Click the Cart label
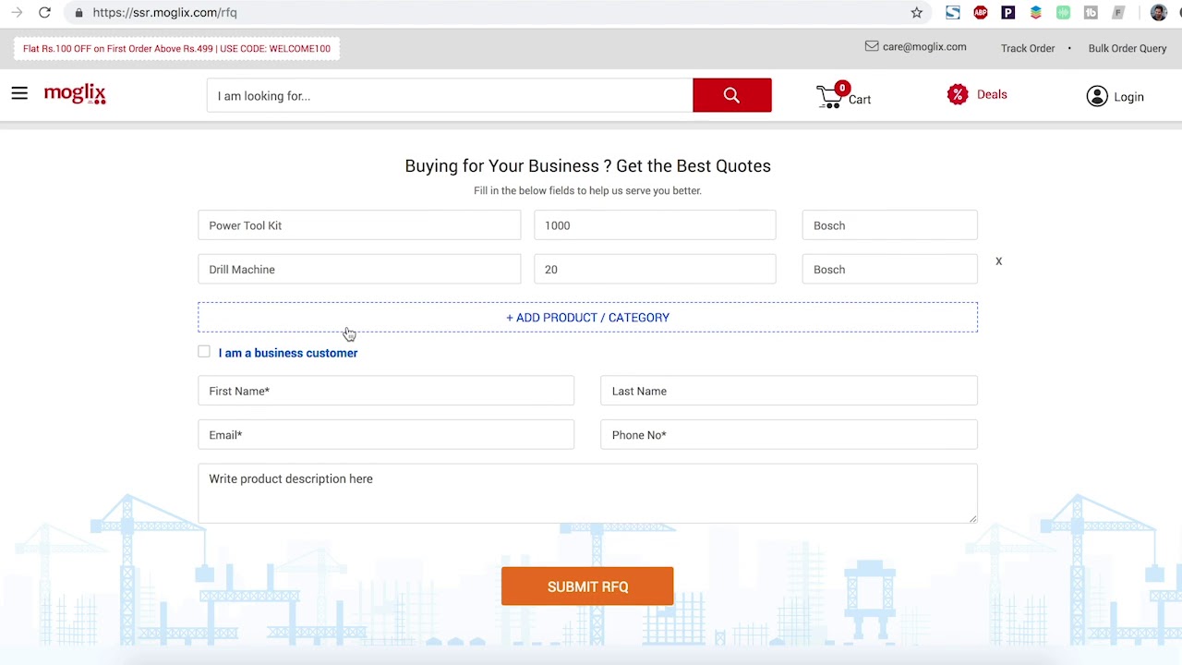The height and width of the screenshot is (665, 1182). [x=860, y=100]
